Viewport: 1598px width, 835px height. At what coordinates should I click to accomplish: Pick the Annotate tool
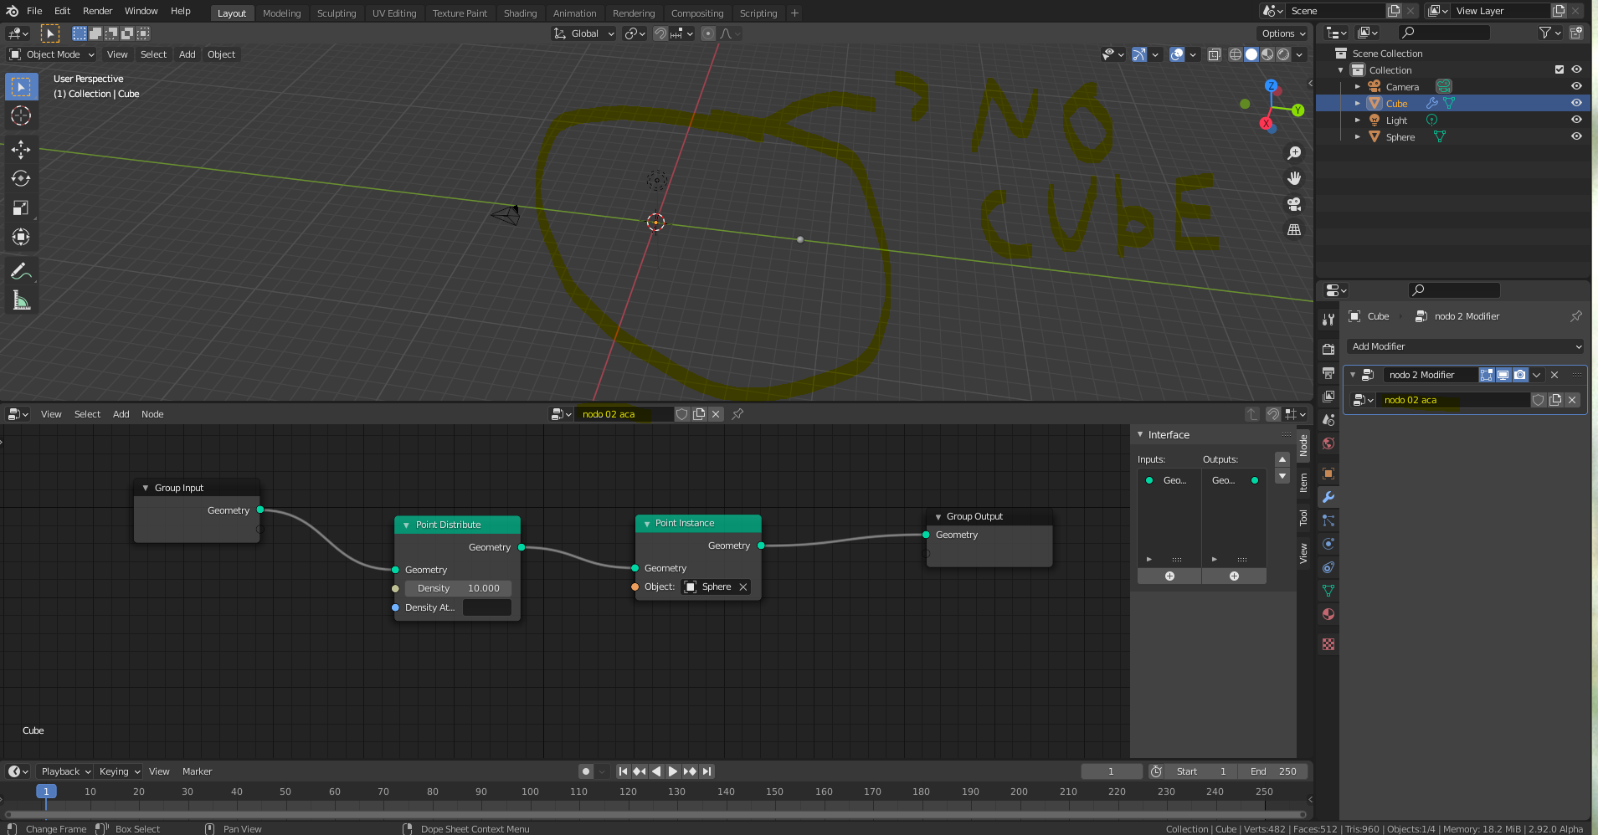coord(21,271)
